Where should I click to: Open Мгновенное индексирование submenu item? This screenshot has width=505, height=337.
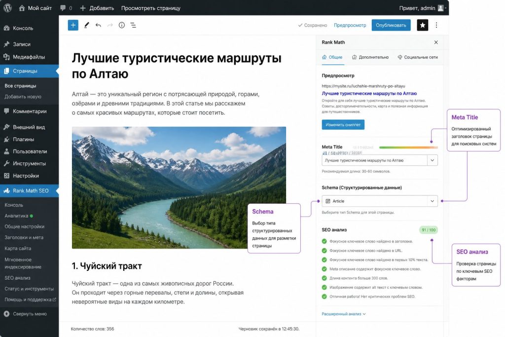click(x=23, y=263)
